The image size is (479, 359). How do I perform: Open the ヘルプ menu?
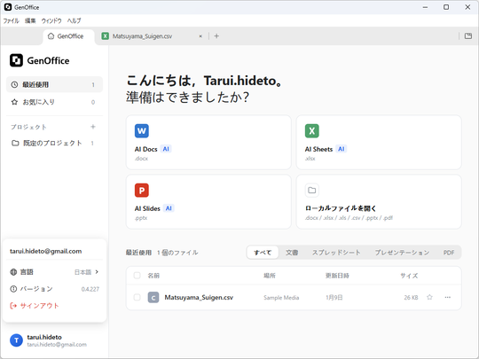coord(74,20)
